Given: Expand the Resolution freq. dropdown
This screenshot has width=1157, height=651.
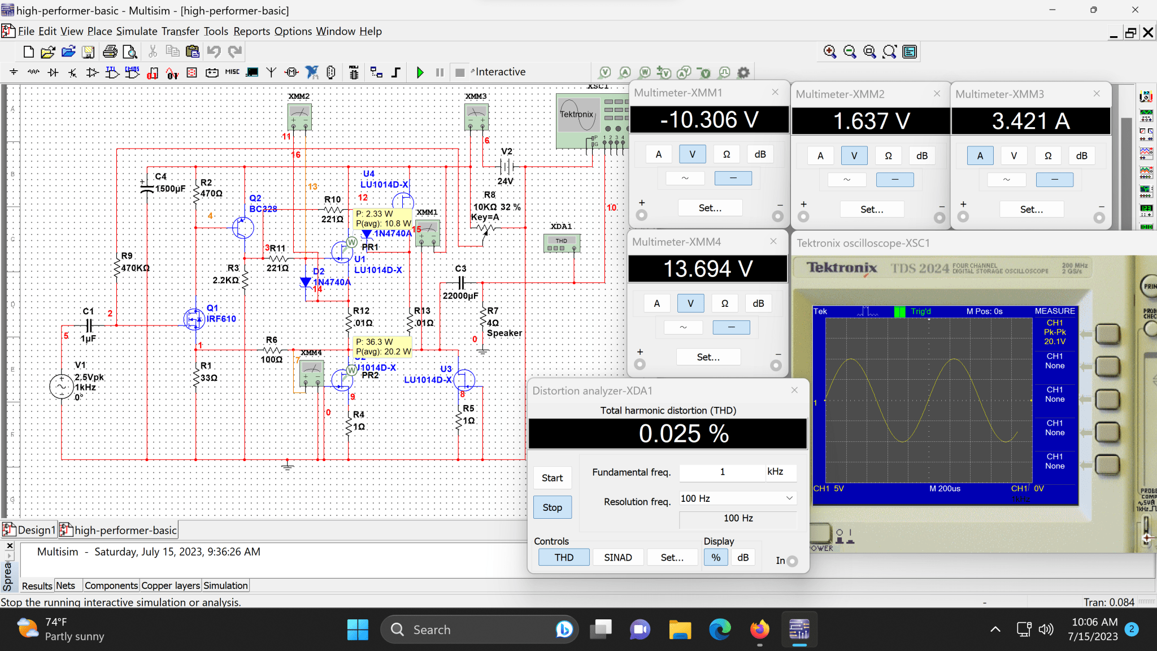Looking at the screenshot, I should pos(789,498).
